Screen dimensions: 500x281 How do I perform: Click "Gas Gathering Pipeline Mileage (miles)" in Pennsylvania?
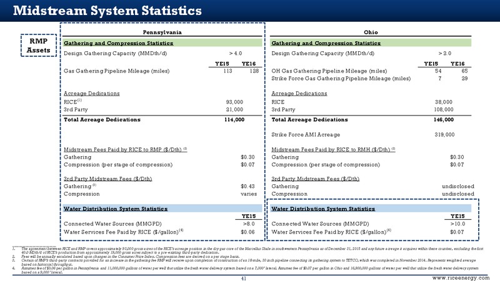[116, 71]
